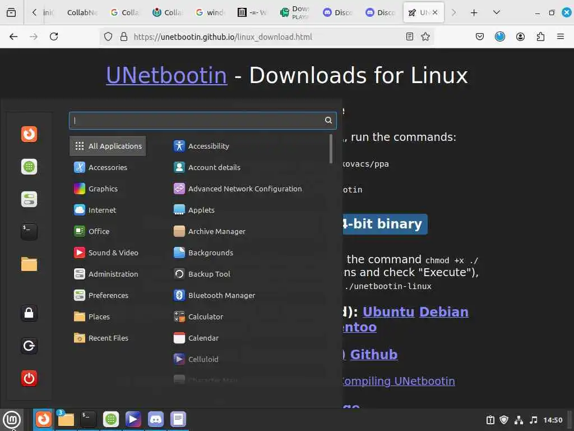Viewport: 574px width, 431px height.
Task: Open file manager from taskbar
Action: coord(66,419)
